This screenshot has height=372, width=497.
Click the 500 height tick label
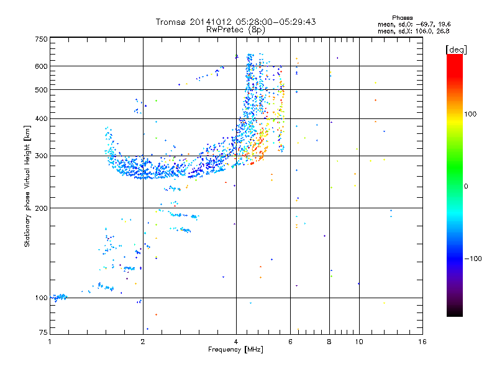(x=41, y=90)
